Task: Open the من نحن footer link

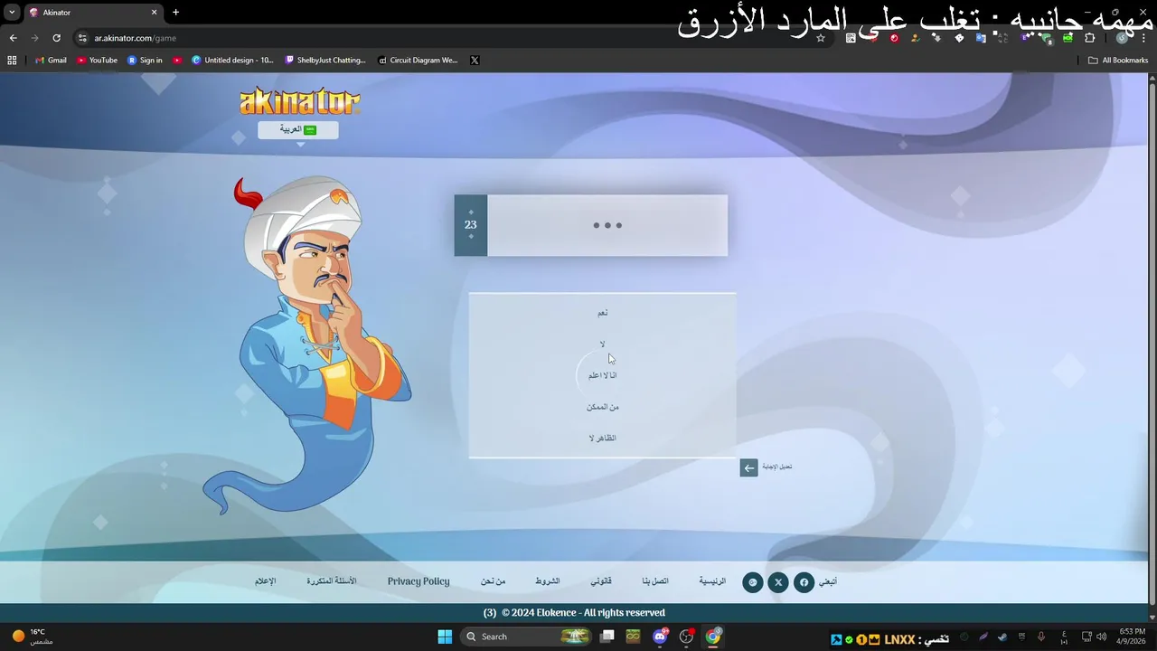Action: pos(493,581)
